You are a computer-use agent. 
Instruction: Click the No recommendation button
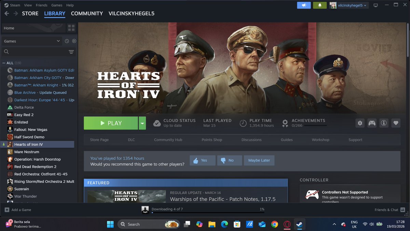[230, 160]
